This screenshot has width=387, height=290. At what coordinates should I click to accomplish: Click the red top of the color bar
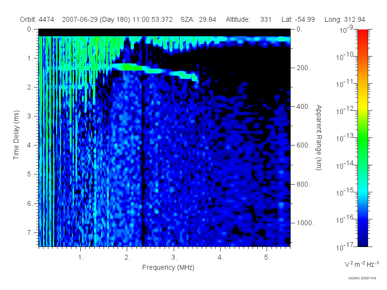click(x=362, y=34)
